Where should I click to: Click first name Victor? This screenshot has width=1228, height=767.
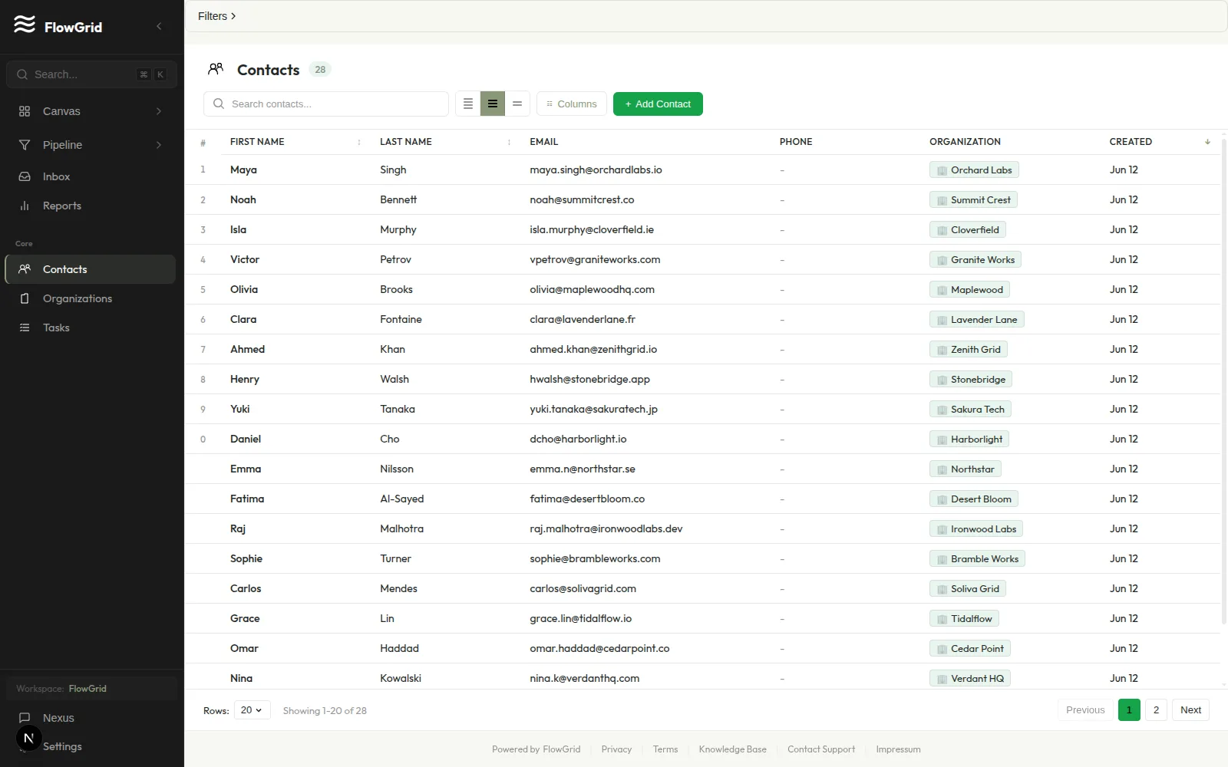point(245,260)
